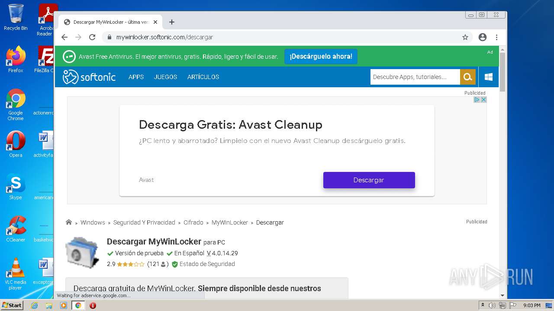Open a new tab with the plus button
This screenshot has height=311, width=554.
click(172, 22)
